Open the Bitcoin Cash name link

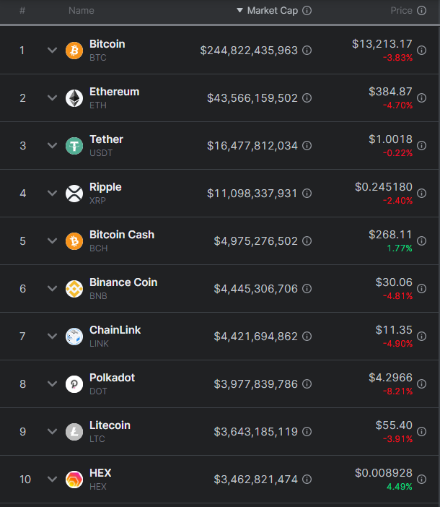122,235
